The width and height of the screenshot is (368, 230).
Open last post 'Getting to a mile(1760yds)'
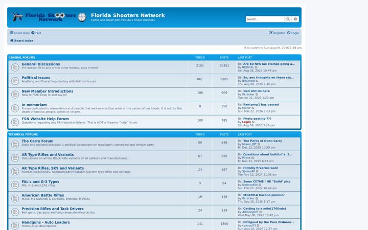click(265, 209)
